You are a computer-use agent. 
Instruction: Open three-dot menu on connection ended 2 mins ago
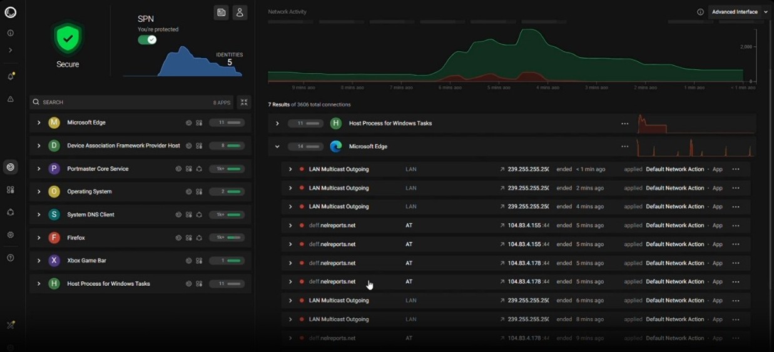pyautogui.click(x=736, y=188)
